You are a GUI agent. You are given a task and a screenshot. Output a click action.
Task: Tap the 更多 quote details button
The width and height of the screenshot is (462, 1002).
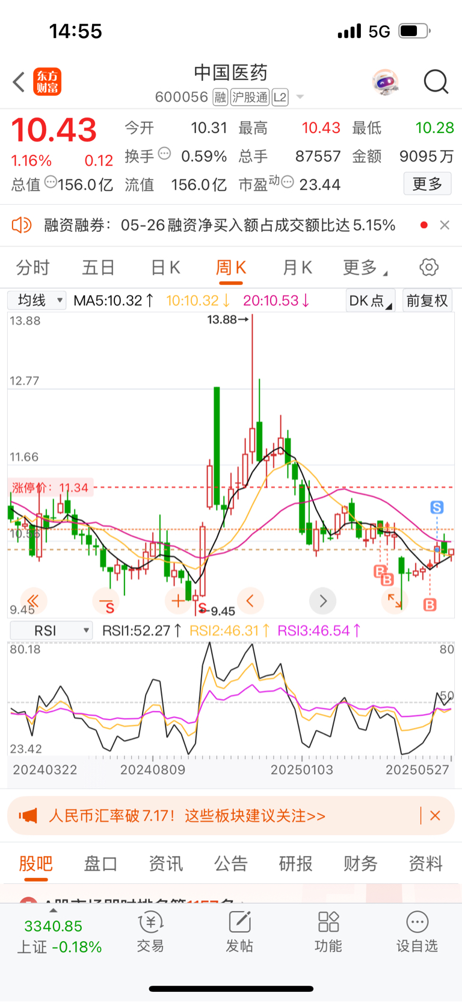(x=427, y=184)
